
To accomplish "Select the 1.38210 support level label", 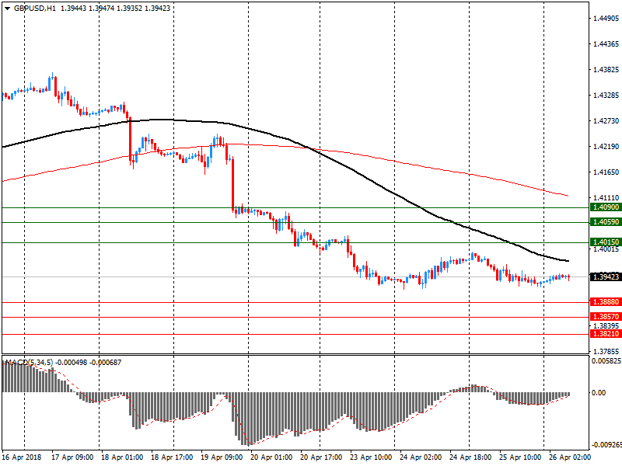I will point(606,334).
